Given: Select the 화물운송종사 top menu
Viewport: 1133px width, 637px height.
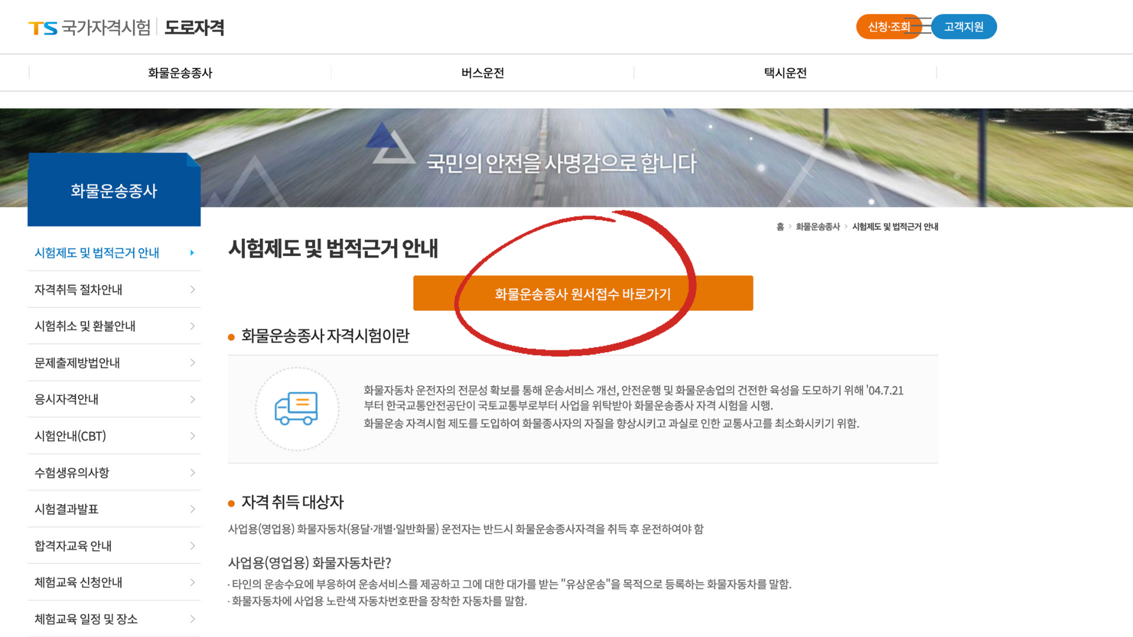Looking at the screenshot, I should pyautogui.click(x=179, y=72).
